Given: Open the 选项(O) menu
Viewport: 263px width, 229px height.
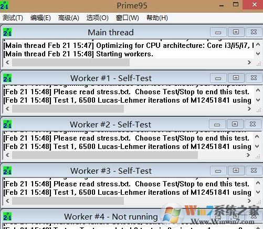Looking at the screenshot, I should 97,18.
